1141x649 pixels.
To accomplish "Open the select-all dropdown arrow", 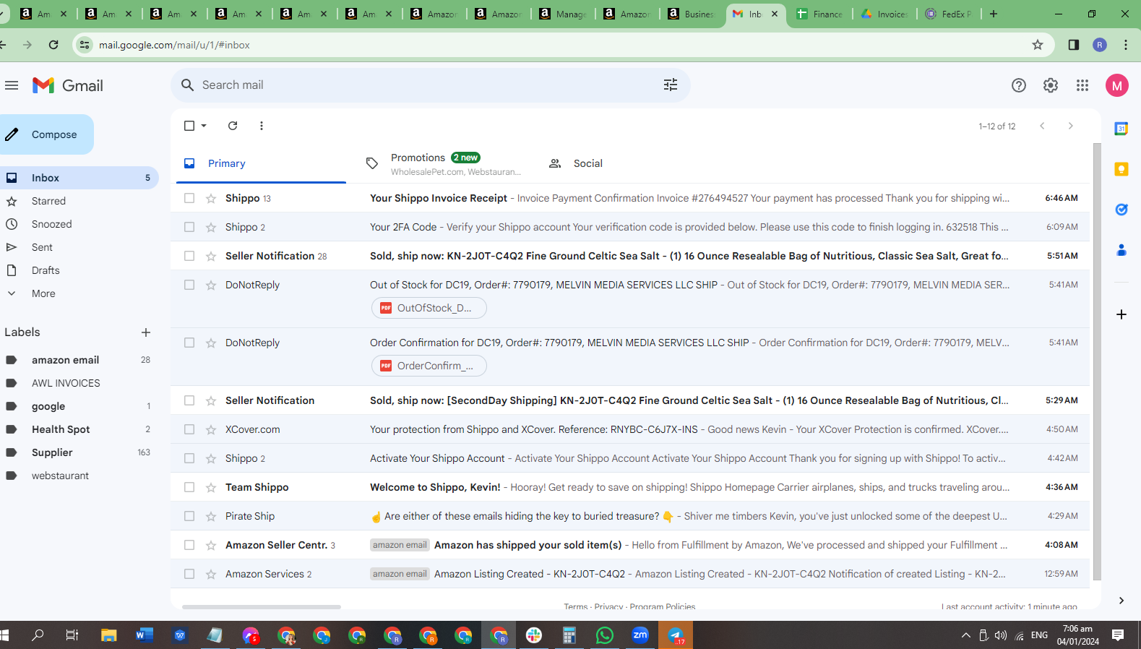I will point(204,126).
